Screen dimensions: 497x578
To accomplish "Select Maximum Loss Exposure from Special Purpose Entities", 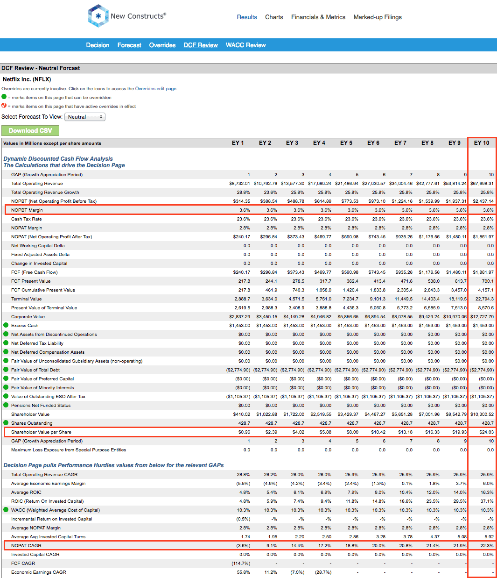I will coord(69,450).
